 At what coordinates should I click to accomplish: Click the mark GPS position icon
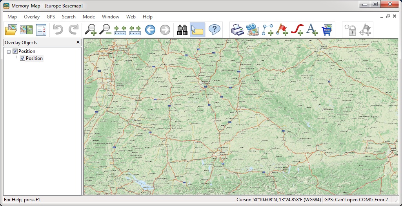click(366, 30)
